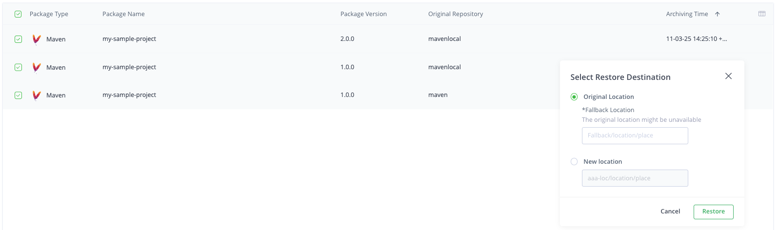Sort by Original Repository column header
Screen dimensions: 779x230
pos(455,14)
